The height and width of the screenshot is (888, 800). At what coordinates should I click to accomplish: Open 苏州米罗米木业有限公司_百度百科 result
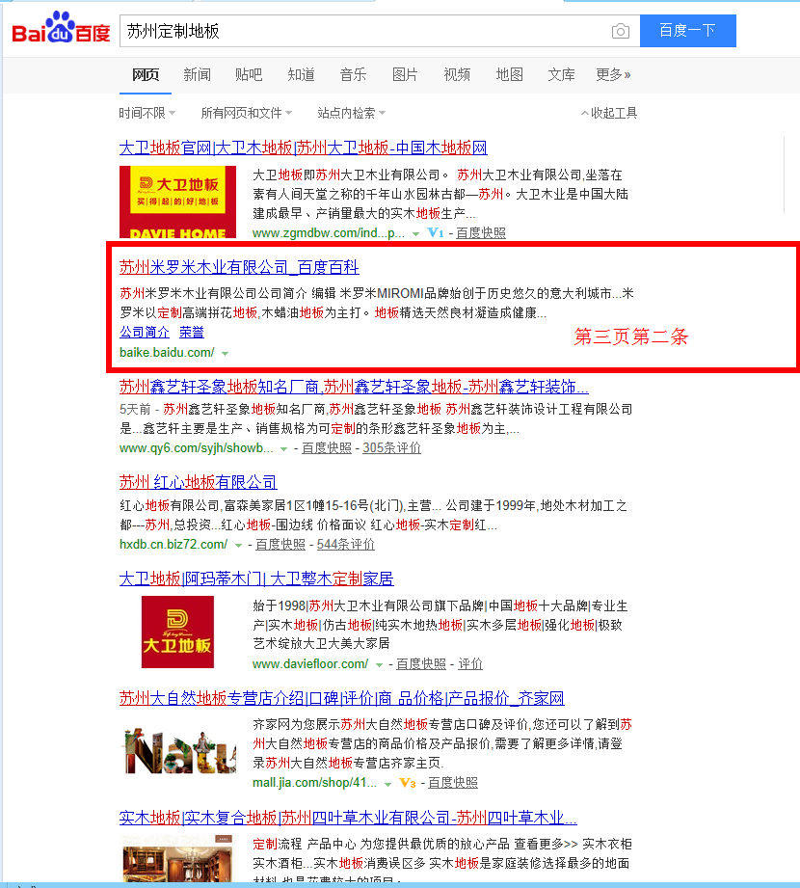239,267
